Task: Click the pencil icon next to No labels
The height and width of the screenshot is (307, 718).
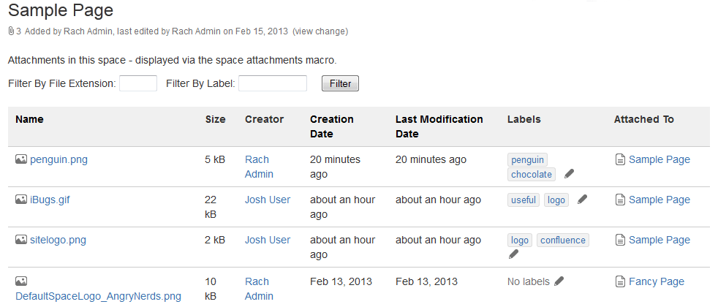Action: [x=559, y=281]
